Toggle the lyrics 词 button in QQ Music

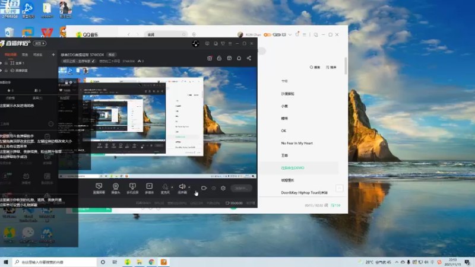(x=326, y=205)
